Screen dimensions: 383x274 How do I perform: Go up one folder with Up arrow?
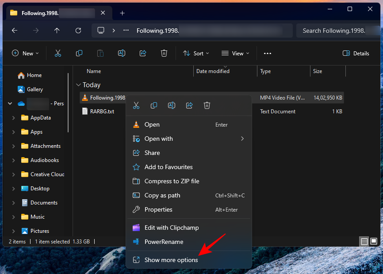coord(57,31)
